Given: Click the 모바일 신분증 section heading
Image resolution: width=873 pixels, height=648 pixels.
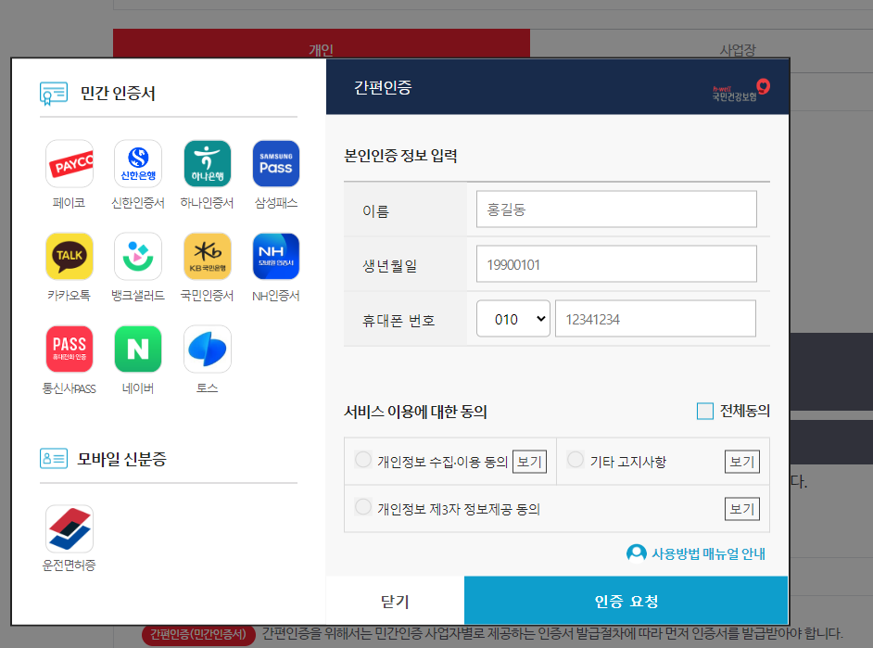Looking at the screenshot, I should pos(121,459).
